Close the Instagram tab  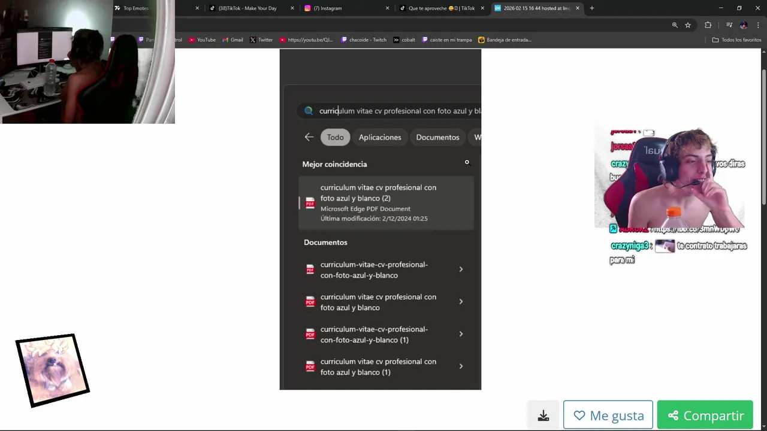click(387, 8)
